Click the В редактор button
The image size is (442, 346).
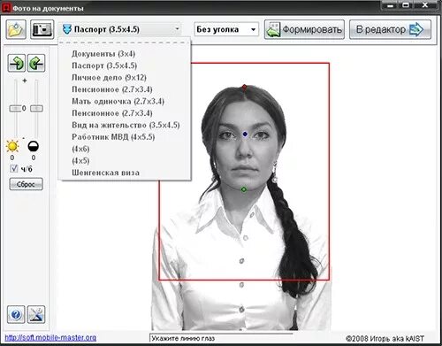[x=390, y=29]
